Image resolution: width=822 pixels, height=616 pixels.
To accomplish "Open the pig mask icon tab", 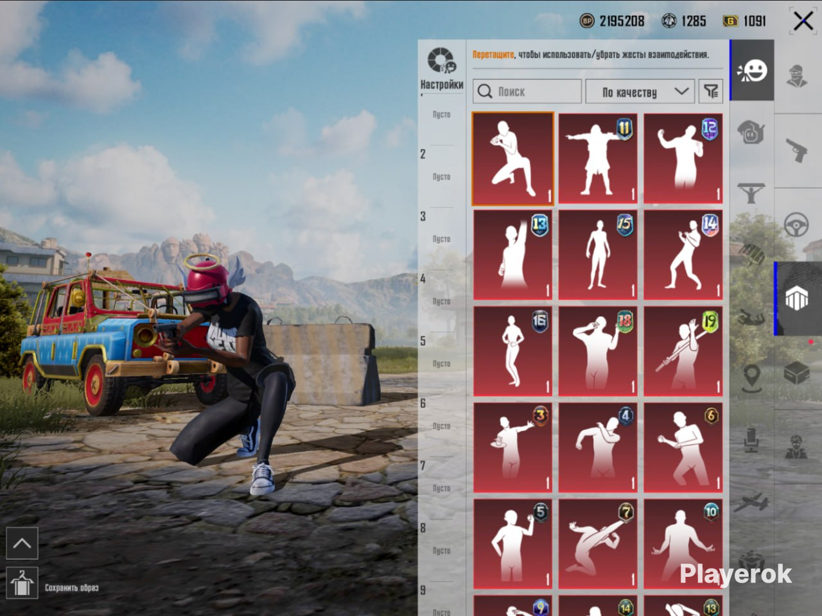I will click(751, 132).
